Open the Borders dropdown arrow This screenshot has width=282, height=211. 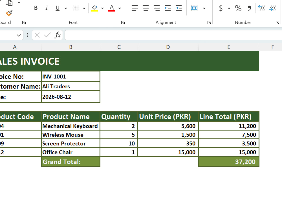84,8
